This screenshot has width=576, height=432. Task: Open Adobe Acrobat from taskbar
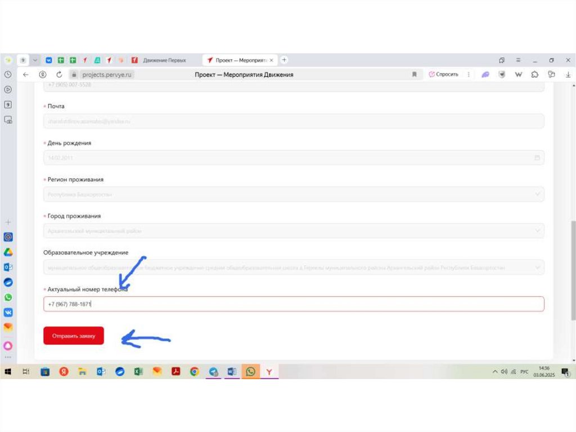click(x=175, y=372)
